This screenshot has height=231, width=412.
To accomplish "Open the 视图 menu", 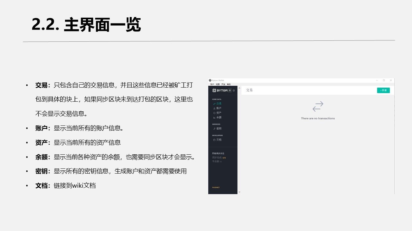I will point(218,84).
